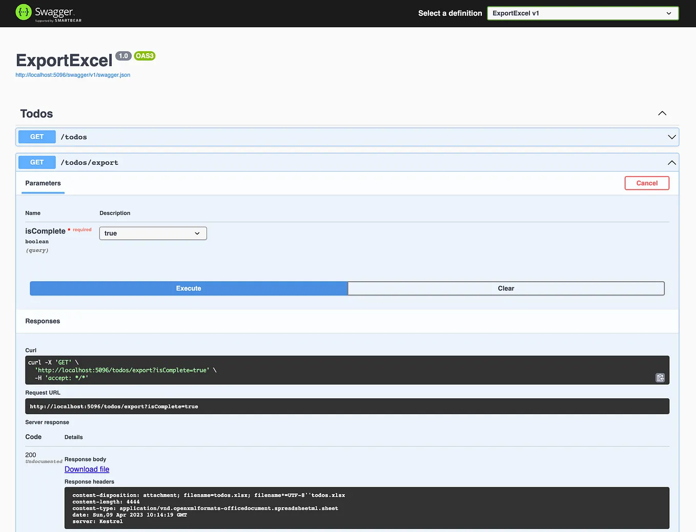696x532 pixels.
Task: Open the isComplete value dropdown
Action: pos(153,233)
